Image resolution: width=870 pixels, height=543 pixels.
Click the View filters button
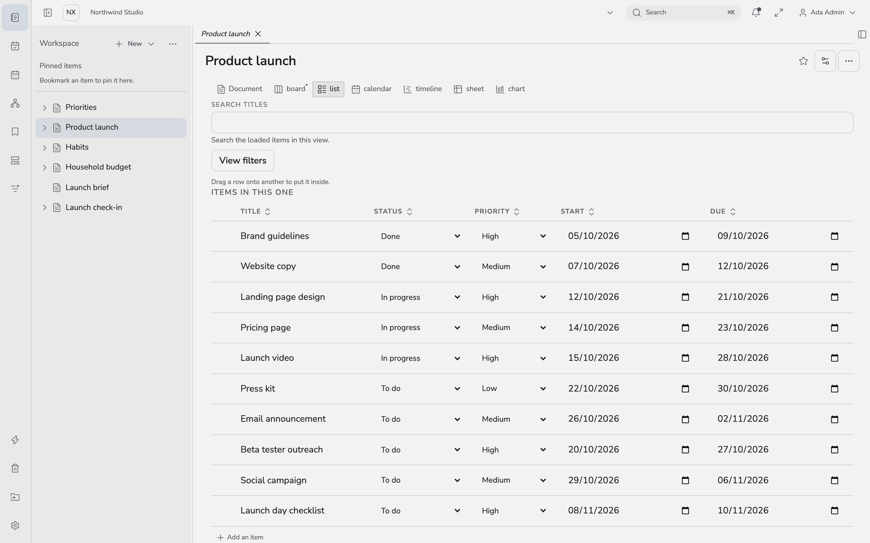pos(243,161)
